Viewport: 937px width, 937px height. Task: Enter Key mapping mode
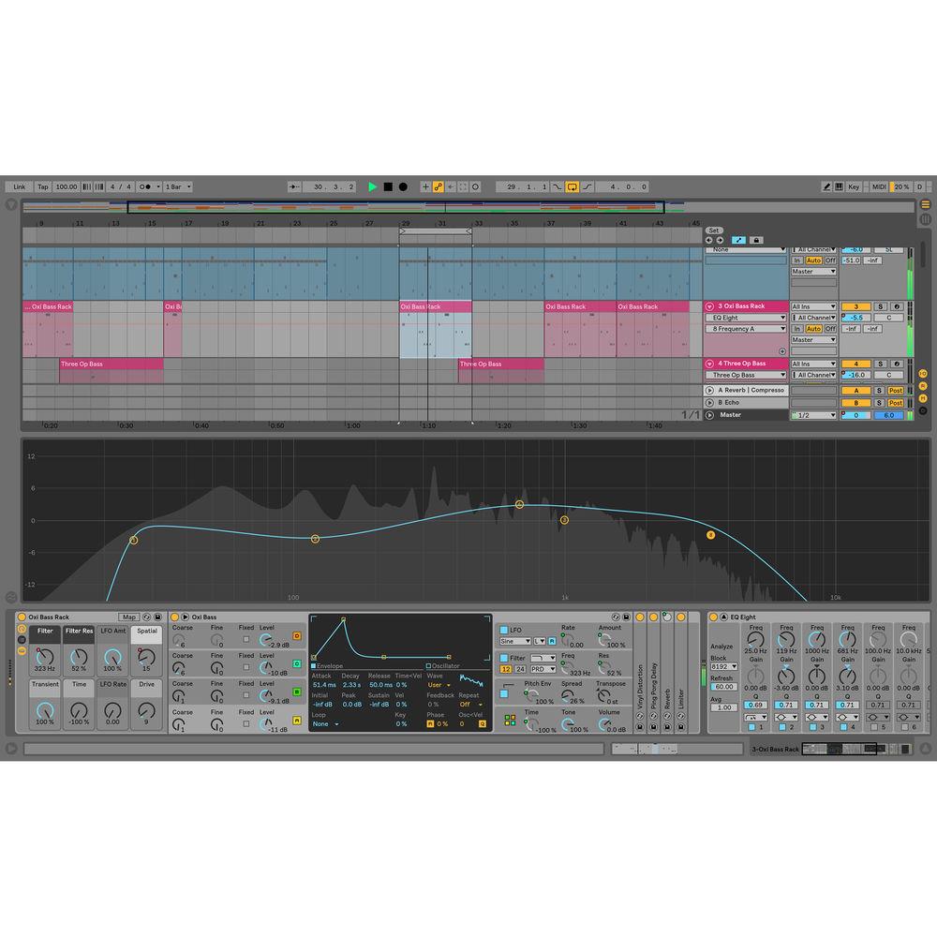[x=854, y=186]
